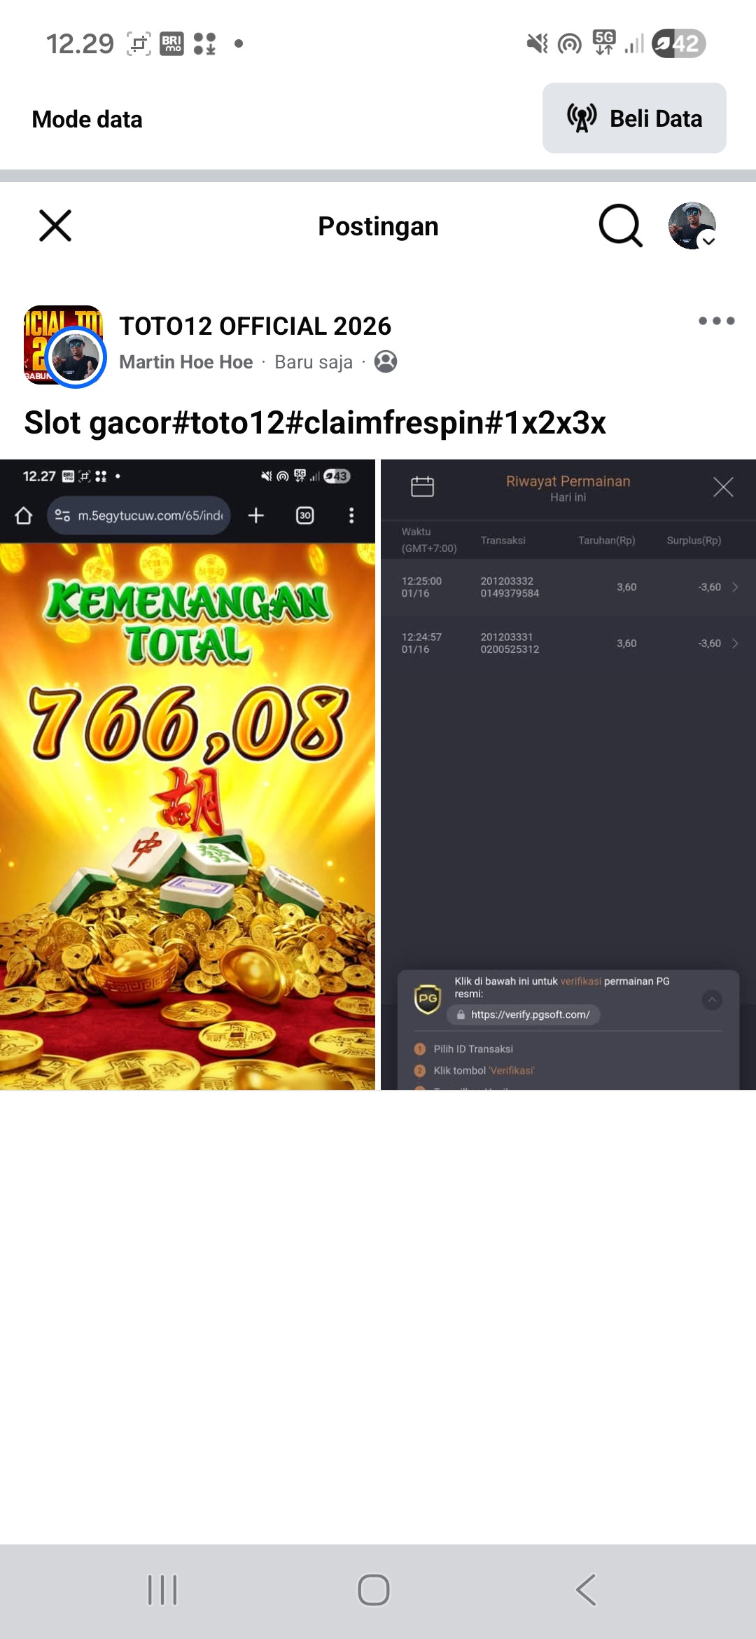This screenshot has height=1639, width=756.
Task: Tap the transaction 201203332 row chevron
Action: tap(735, 587)
